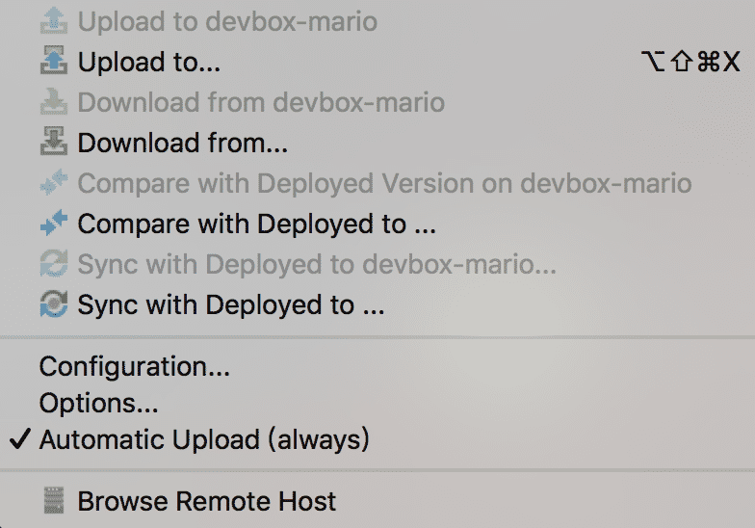Choose "Sync with Deployed to ..."
This screenshot has width=755, height=528.
click(377, 304)
